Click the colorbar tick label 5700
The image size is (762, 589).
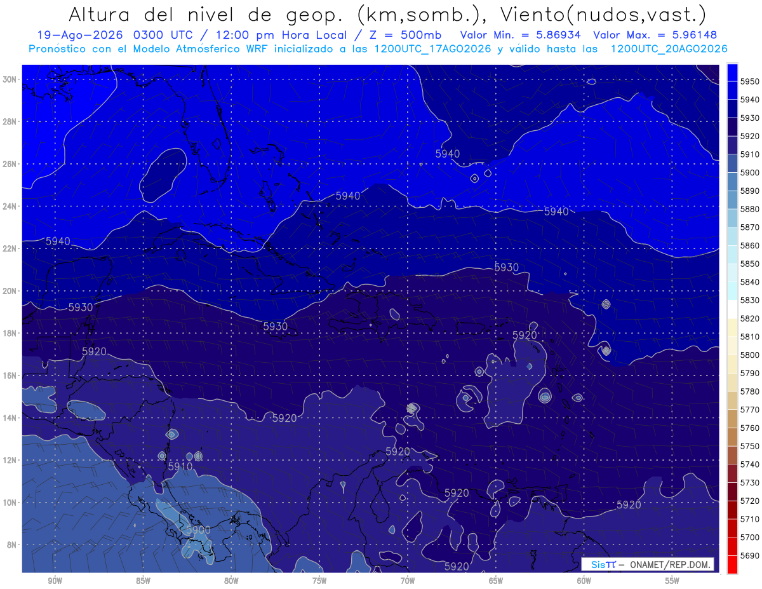click(x=749, y=538)
